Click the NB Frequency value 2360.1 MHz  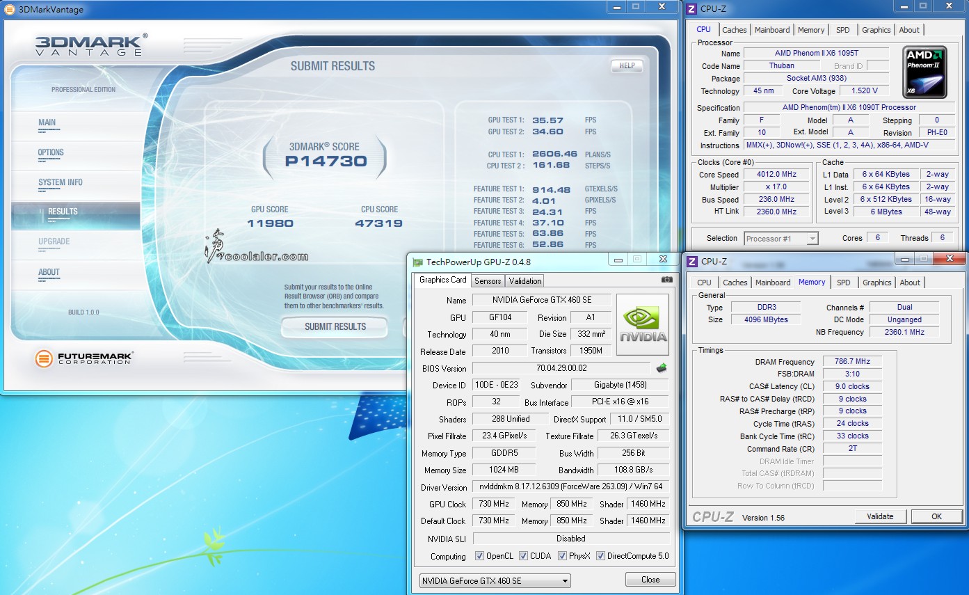tap(904, 332)
